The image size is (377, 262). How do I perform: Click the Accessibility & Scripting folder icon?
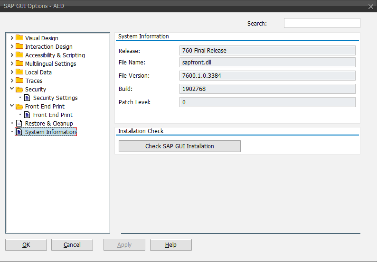tap(19, 55)
